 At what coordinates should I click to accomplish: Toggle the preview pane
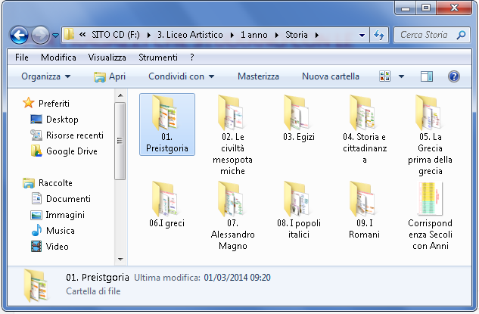[x=427, y=76]
